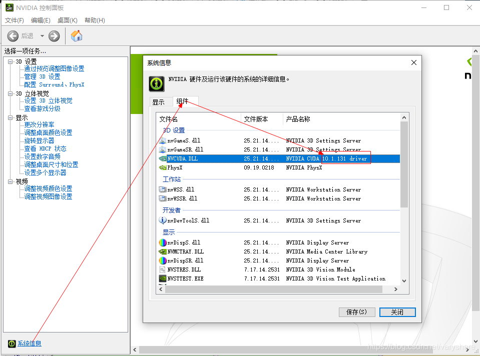Viewport: 480px width, 356px height.
Task: Click the system information icon at bottom left
Action: point(12,343)
